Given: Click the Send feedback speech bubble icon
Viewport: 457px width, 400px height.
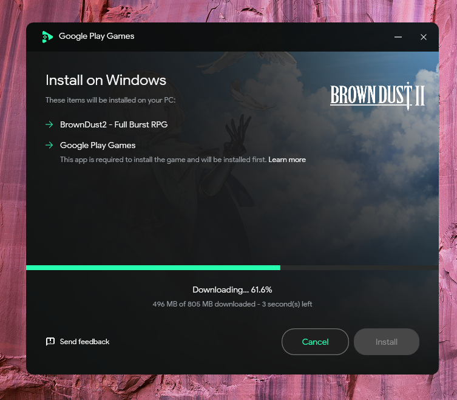Looking at the screenshot, I should (x=50, y=341).
